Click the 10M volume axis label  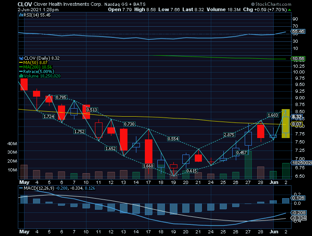click(12, 170)
